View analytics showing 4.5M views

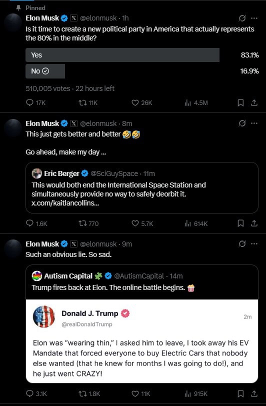coord(196,103)
